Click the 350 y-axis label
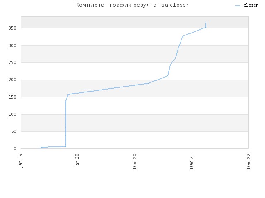This screenshot has width=265, height=198. point(12,28)
